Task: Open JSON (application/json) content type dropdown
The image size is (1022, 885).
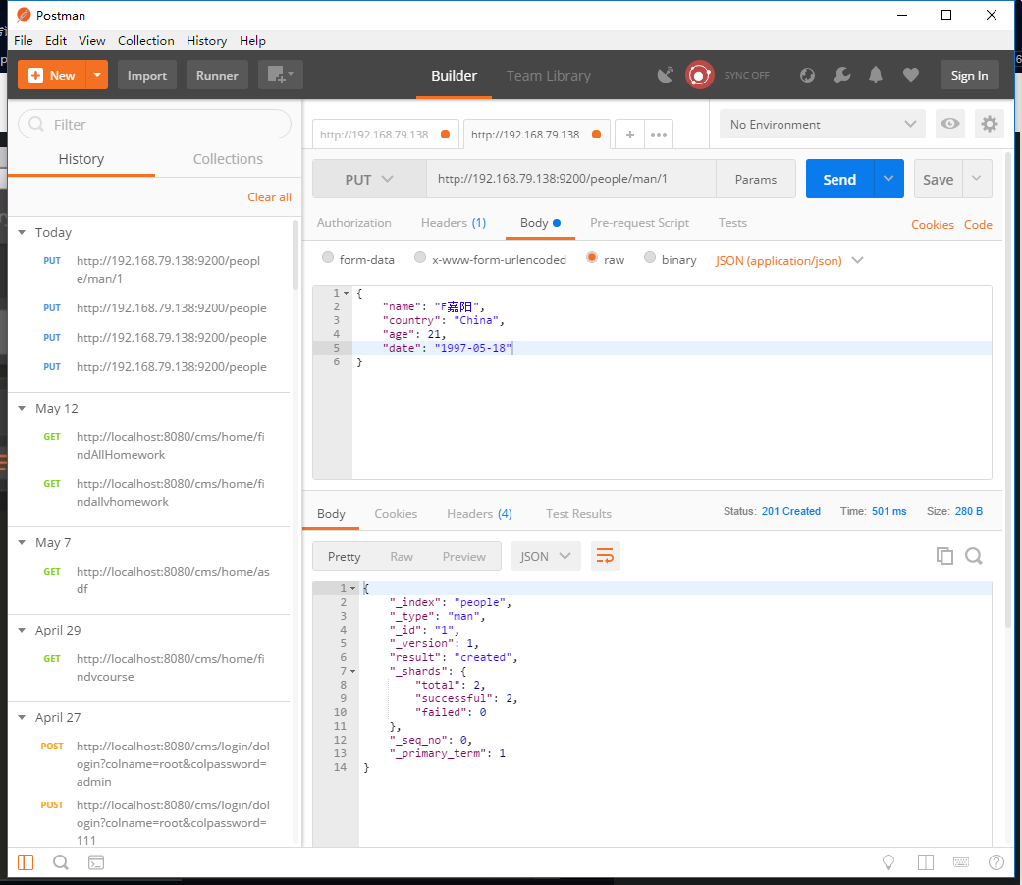Action: (790, 260)
